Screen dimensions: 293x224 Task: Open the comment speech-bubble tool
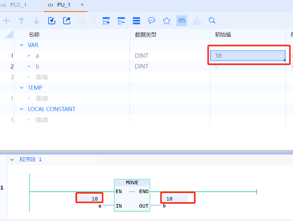pyautogui.click(x=152, y=21)
